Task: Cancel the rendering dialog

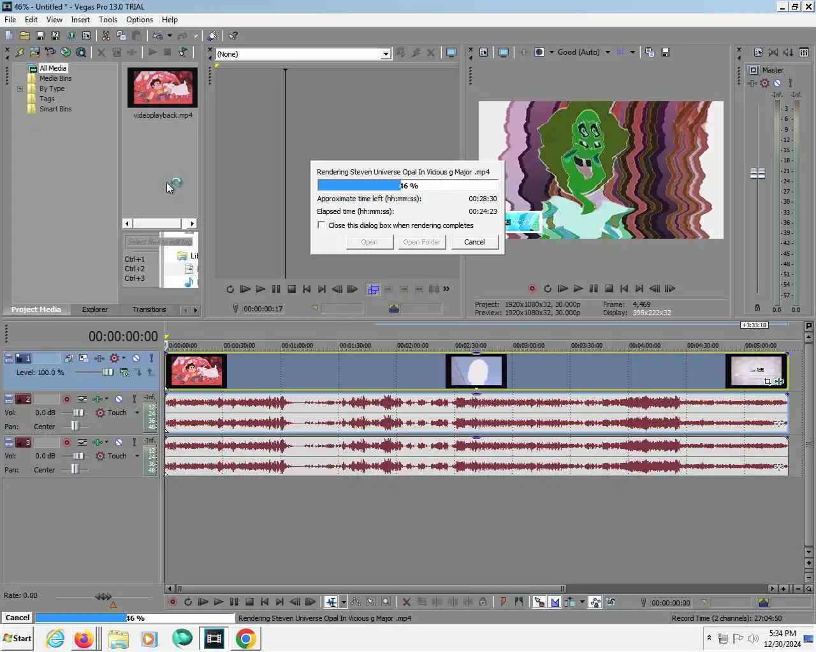Action: coord(474,242)
